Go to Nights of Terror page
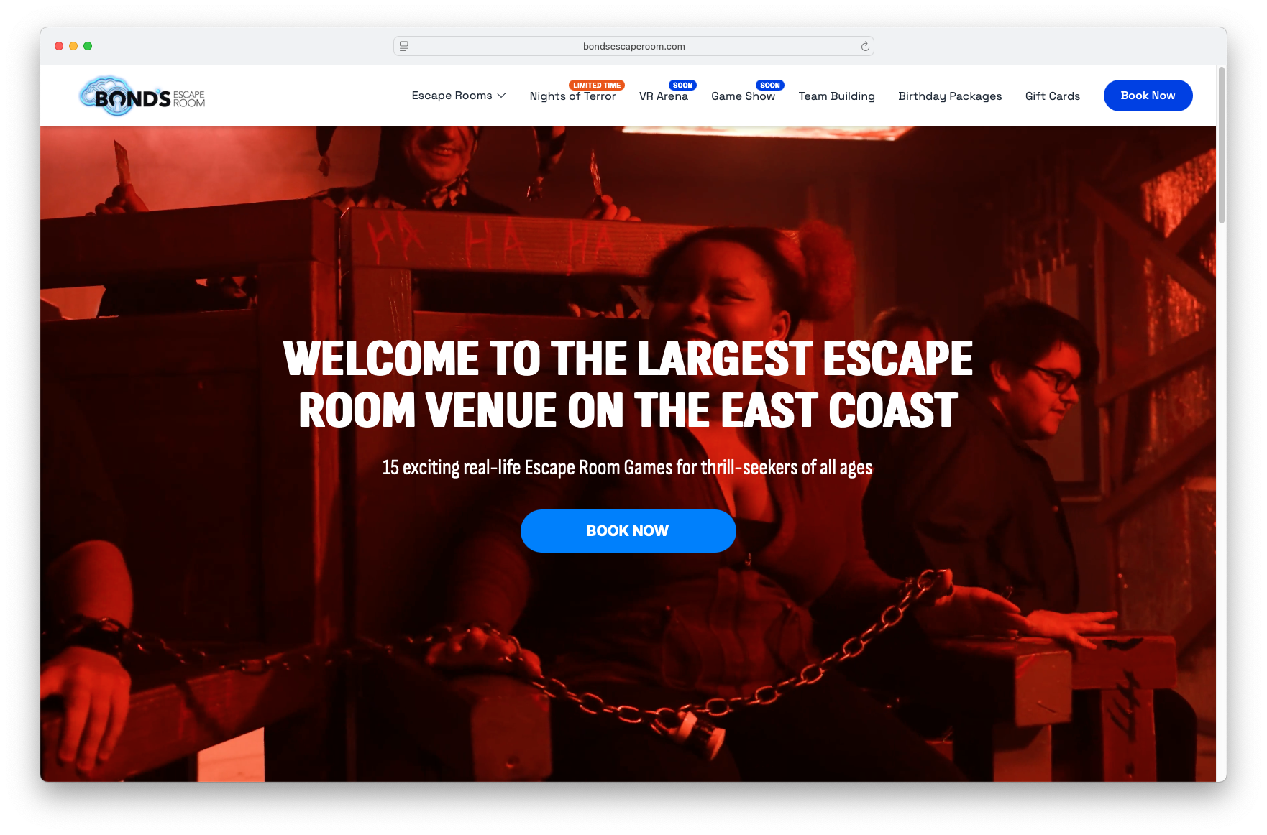This screenshot has height=835, width=1267. 572,96
